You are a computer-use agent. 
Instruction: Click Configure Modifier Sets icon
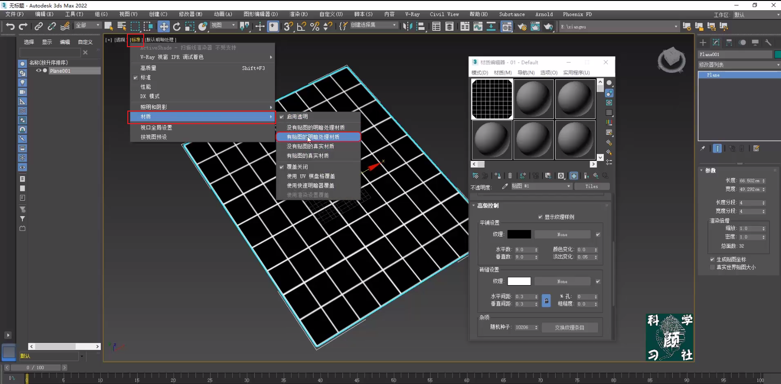(756, 148)
